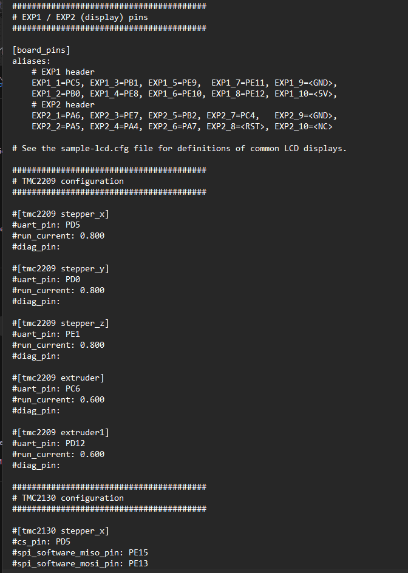Click the spi_software_miso_pin: PE15 line
Screen dimensions: 408x573
click(80, 553)
